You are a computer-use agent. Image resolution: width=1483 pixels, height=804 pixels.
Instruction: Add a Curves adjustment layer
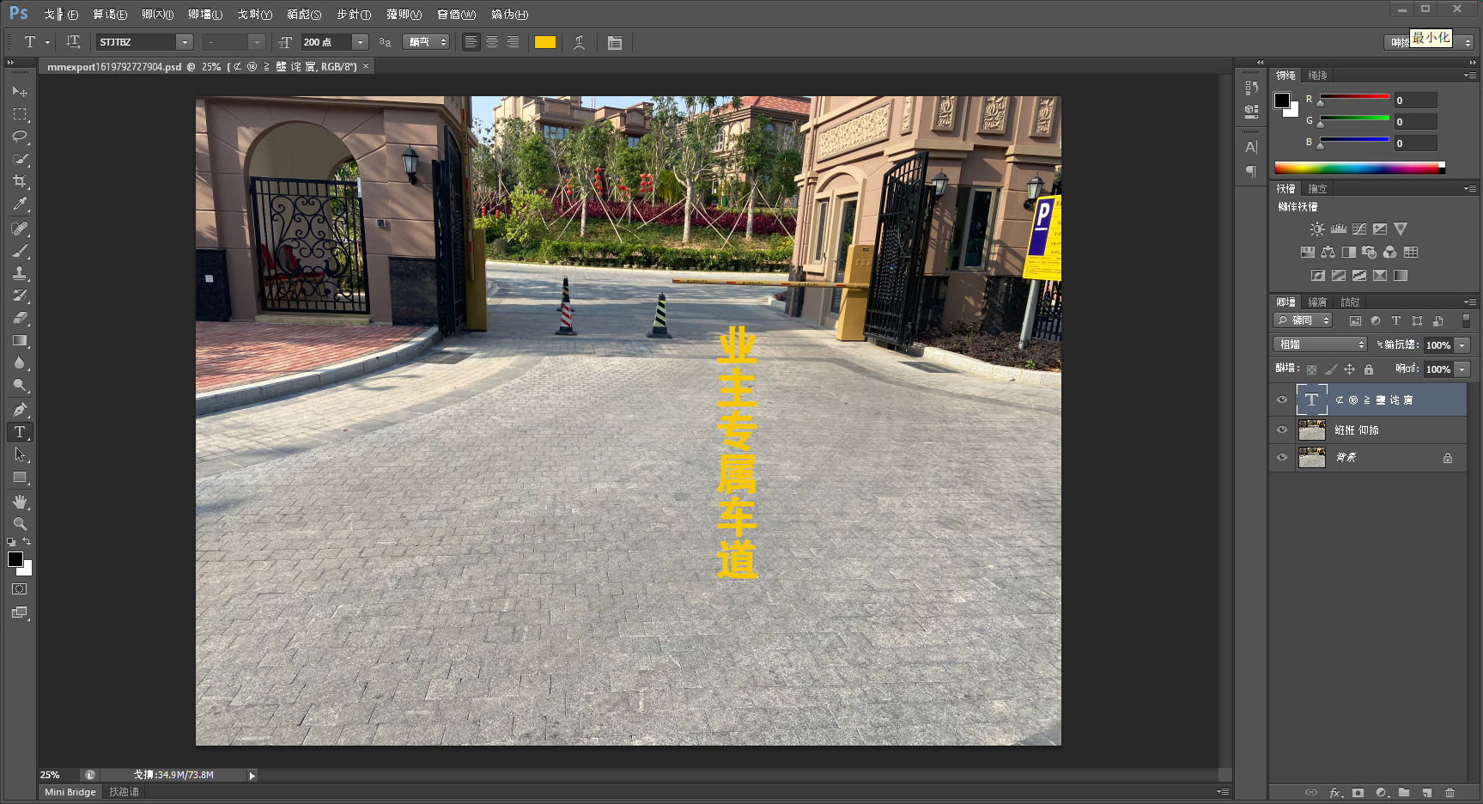click(x=1359, y=229)
